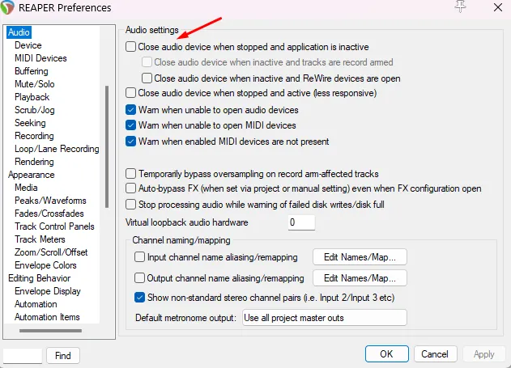This screenshot has height=368, width=511.
Task: Click the Virtual loopback audio hardware field
Action: tap(301, 222)
